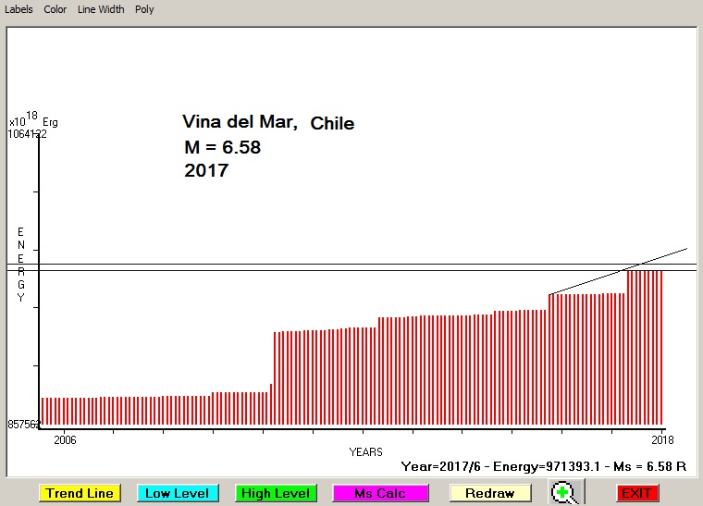Click the diagonal trend line's upper-right end
The width and height of the screenshot is (703, 506).
(x=685, y=249)
